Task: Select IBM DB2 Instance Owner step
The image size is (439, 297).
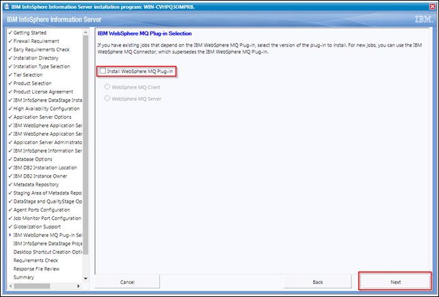Action: (40, 176)
